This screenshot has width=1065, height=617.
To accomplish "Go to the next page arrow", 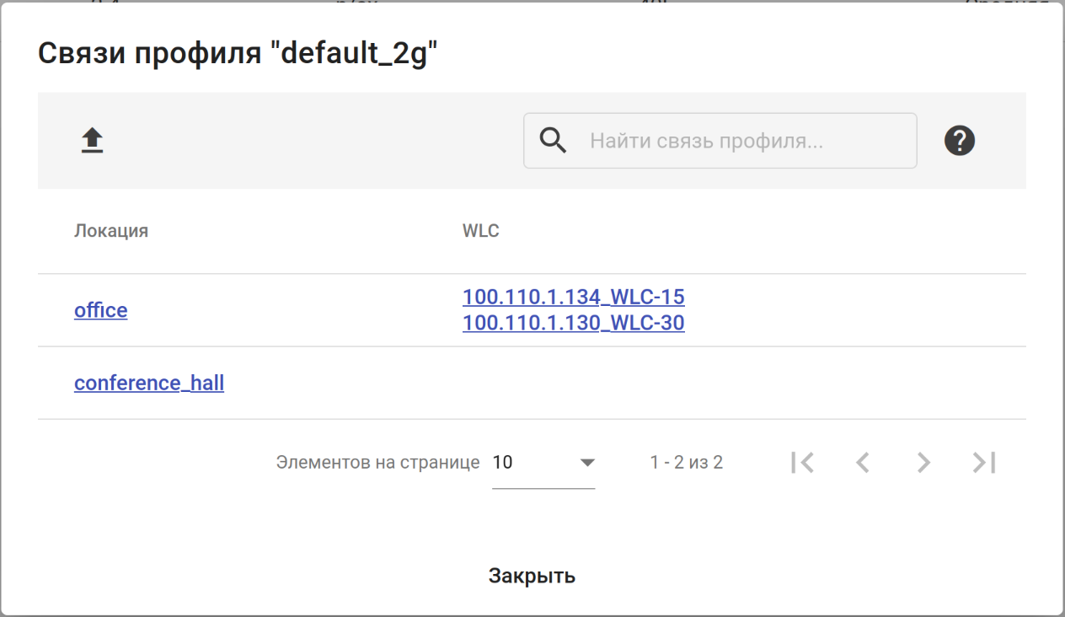I will pyautogui.click(x=923, y=462).
